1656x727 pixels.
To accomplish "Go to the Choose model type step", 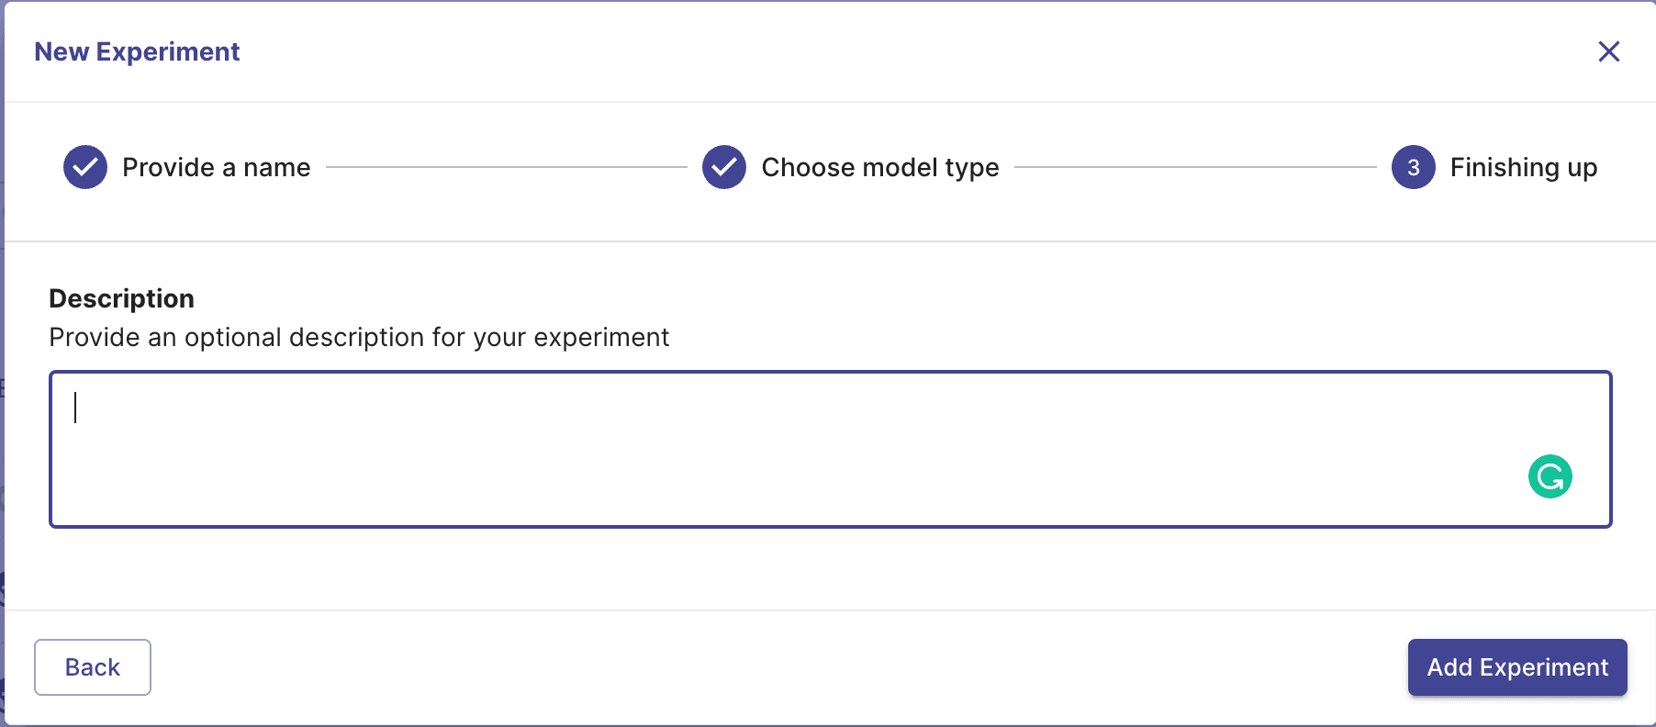I will (x=879, y=167).
